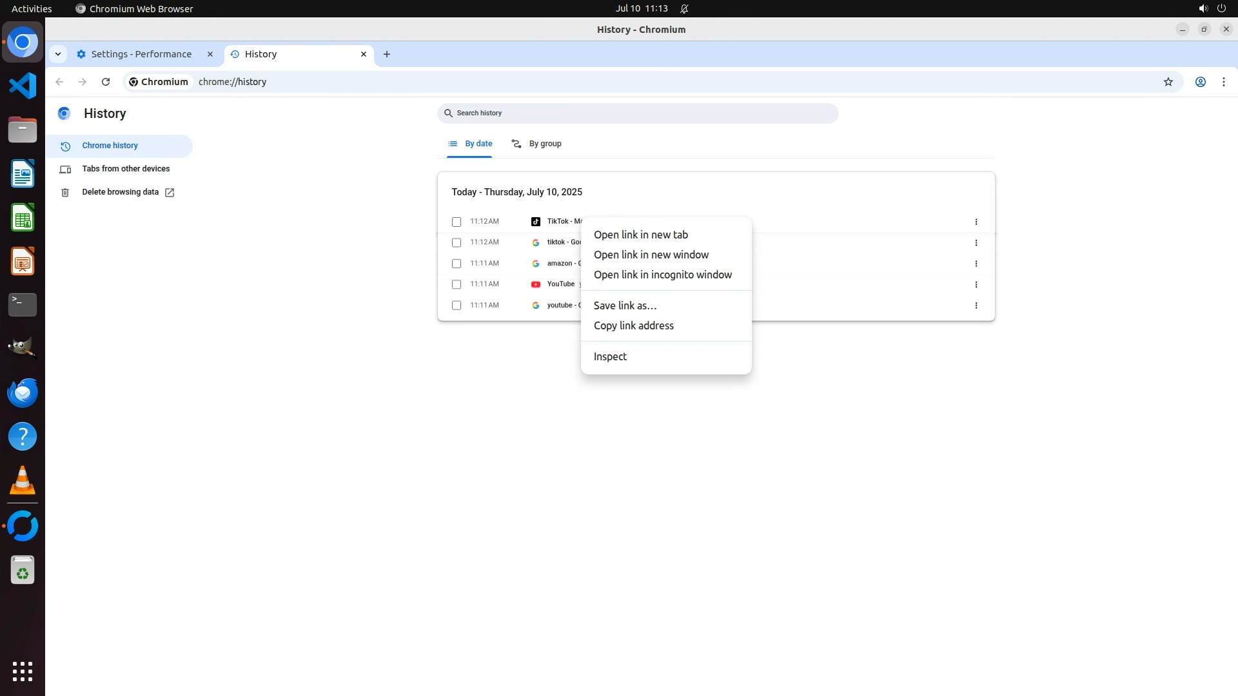Click the Search history field
1238x696 pixels.
pos(638,113)
